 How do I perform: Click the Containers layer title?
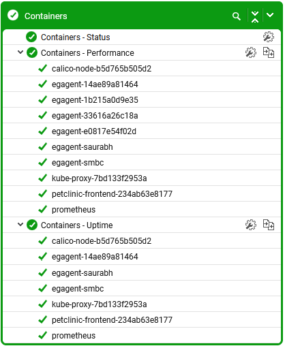tap(46, 16)
